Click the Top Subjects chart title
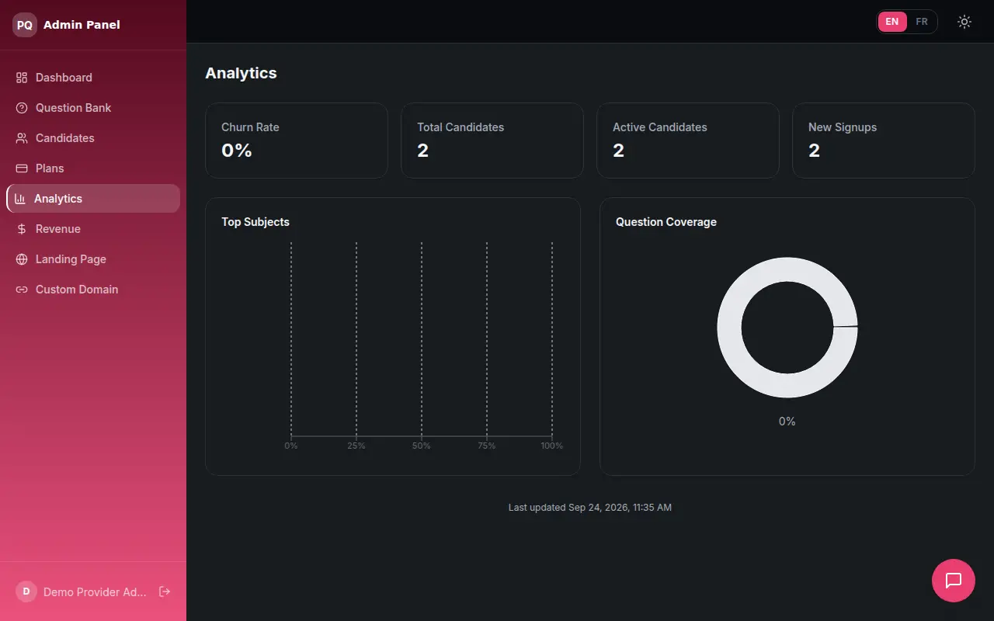 (255, 222)
